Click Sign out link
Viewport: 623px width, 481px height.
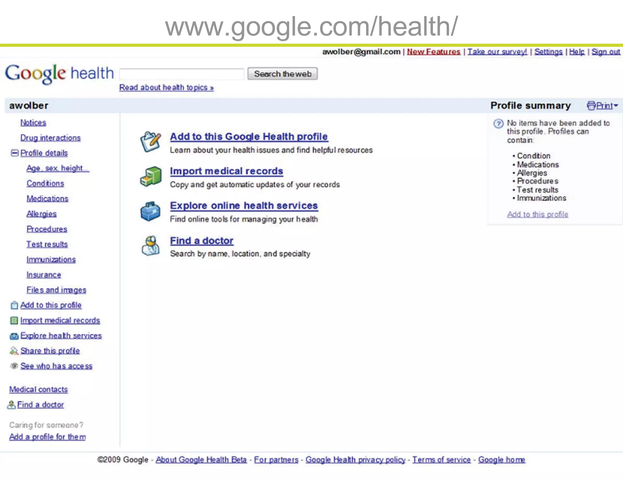[x=605, y=52]
